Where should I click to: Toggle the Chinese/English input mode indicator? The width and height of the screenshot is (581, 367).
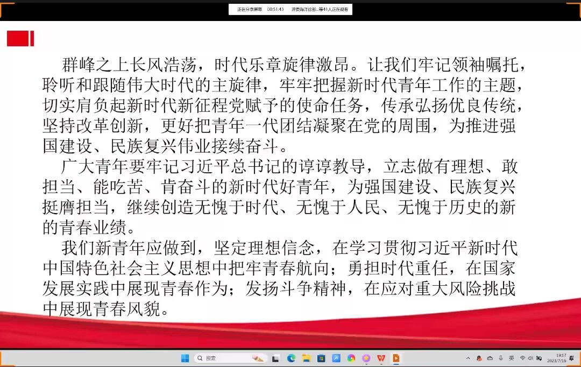(x=512, y=358)
